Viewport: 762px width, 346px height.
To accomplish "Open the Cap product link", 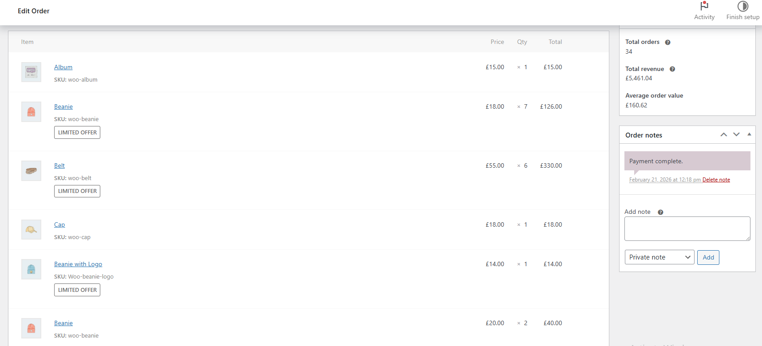I will (x=59, y=224).
